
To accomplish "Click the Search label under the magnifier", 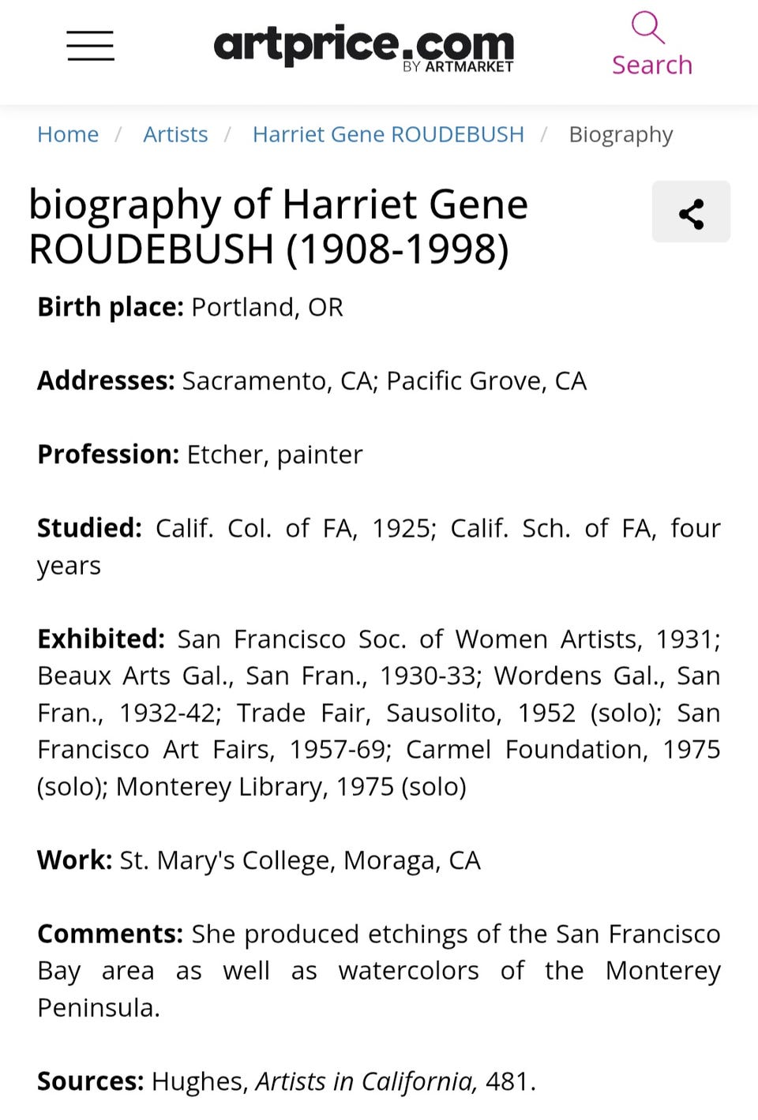I will click(x=652, y=65).
